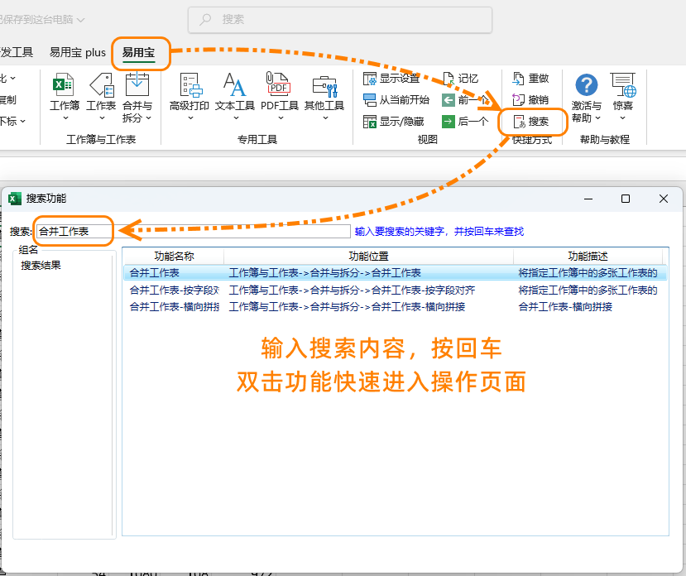
Task: Open the 高级打印 tool
Action: click(189, 84)
